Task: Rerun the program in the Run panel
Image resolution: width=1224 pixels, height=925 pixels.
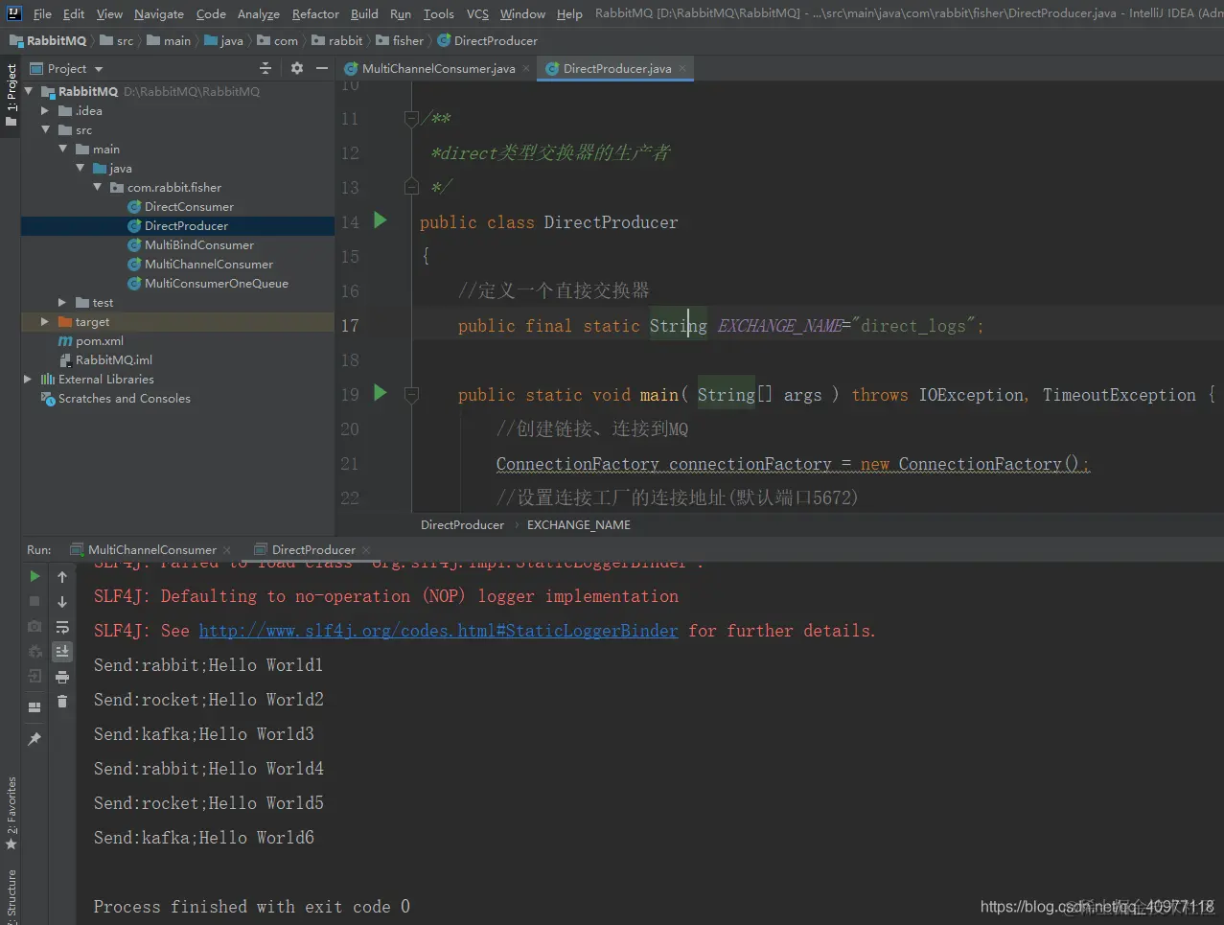Action: [x=35, y=576]
